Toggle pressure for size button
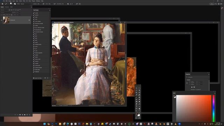This screenshot has width=224, height=126. (x=77, y=4)
